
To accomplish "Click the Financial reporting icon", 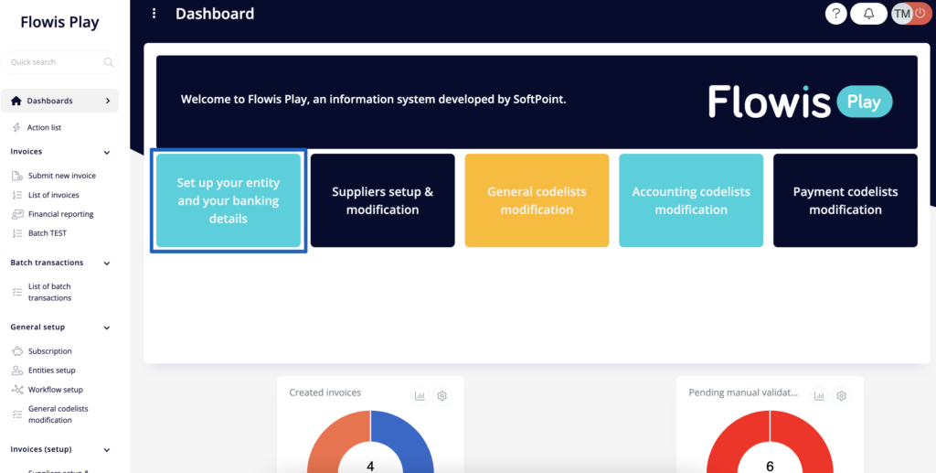I will [17, 214].
